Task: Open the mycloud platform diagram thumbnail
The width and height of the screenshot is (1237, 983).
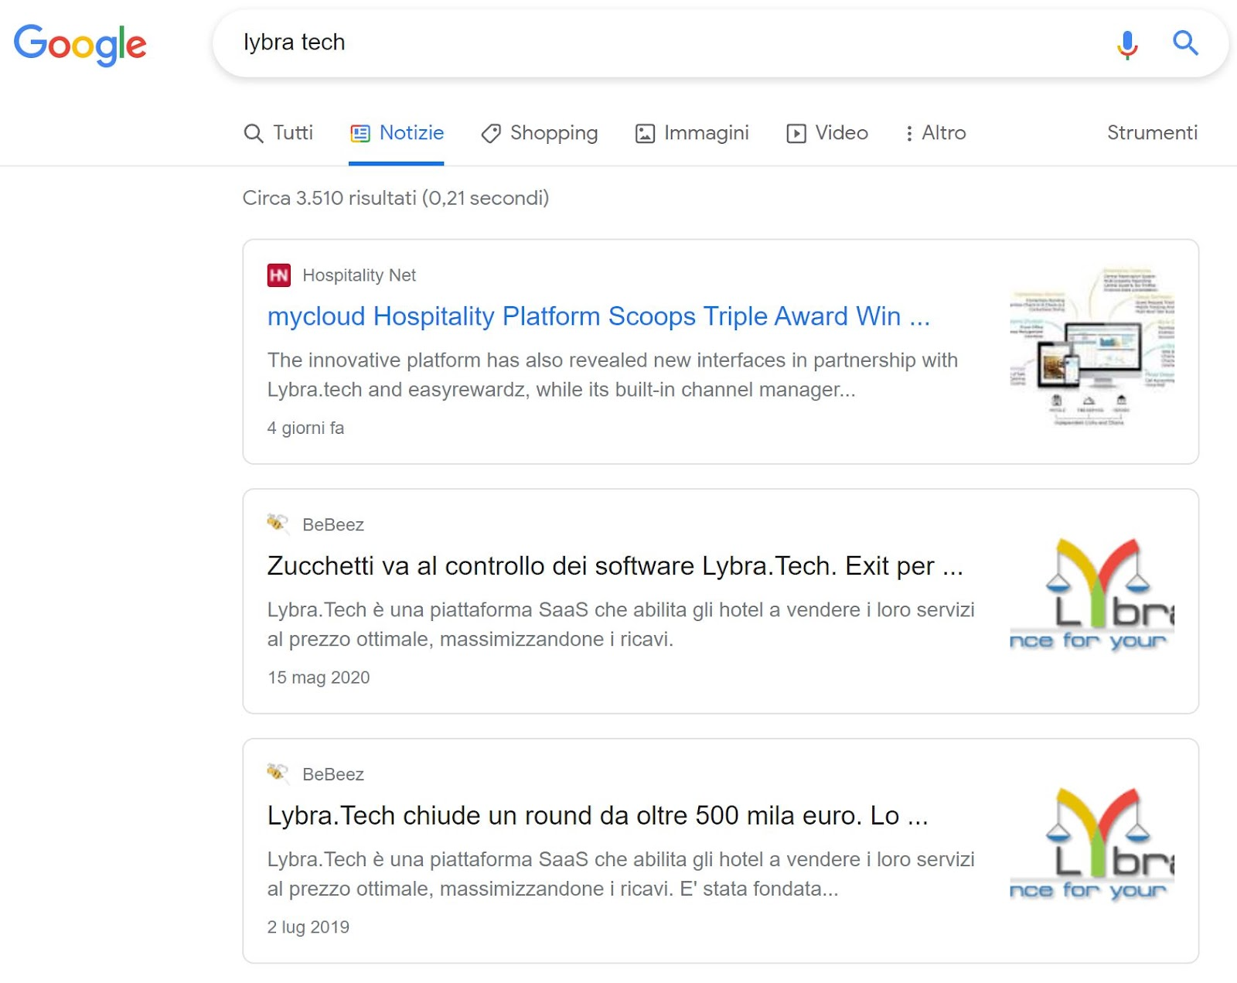Action: (1092, 346)
